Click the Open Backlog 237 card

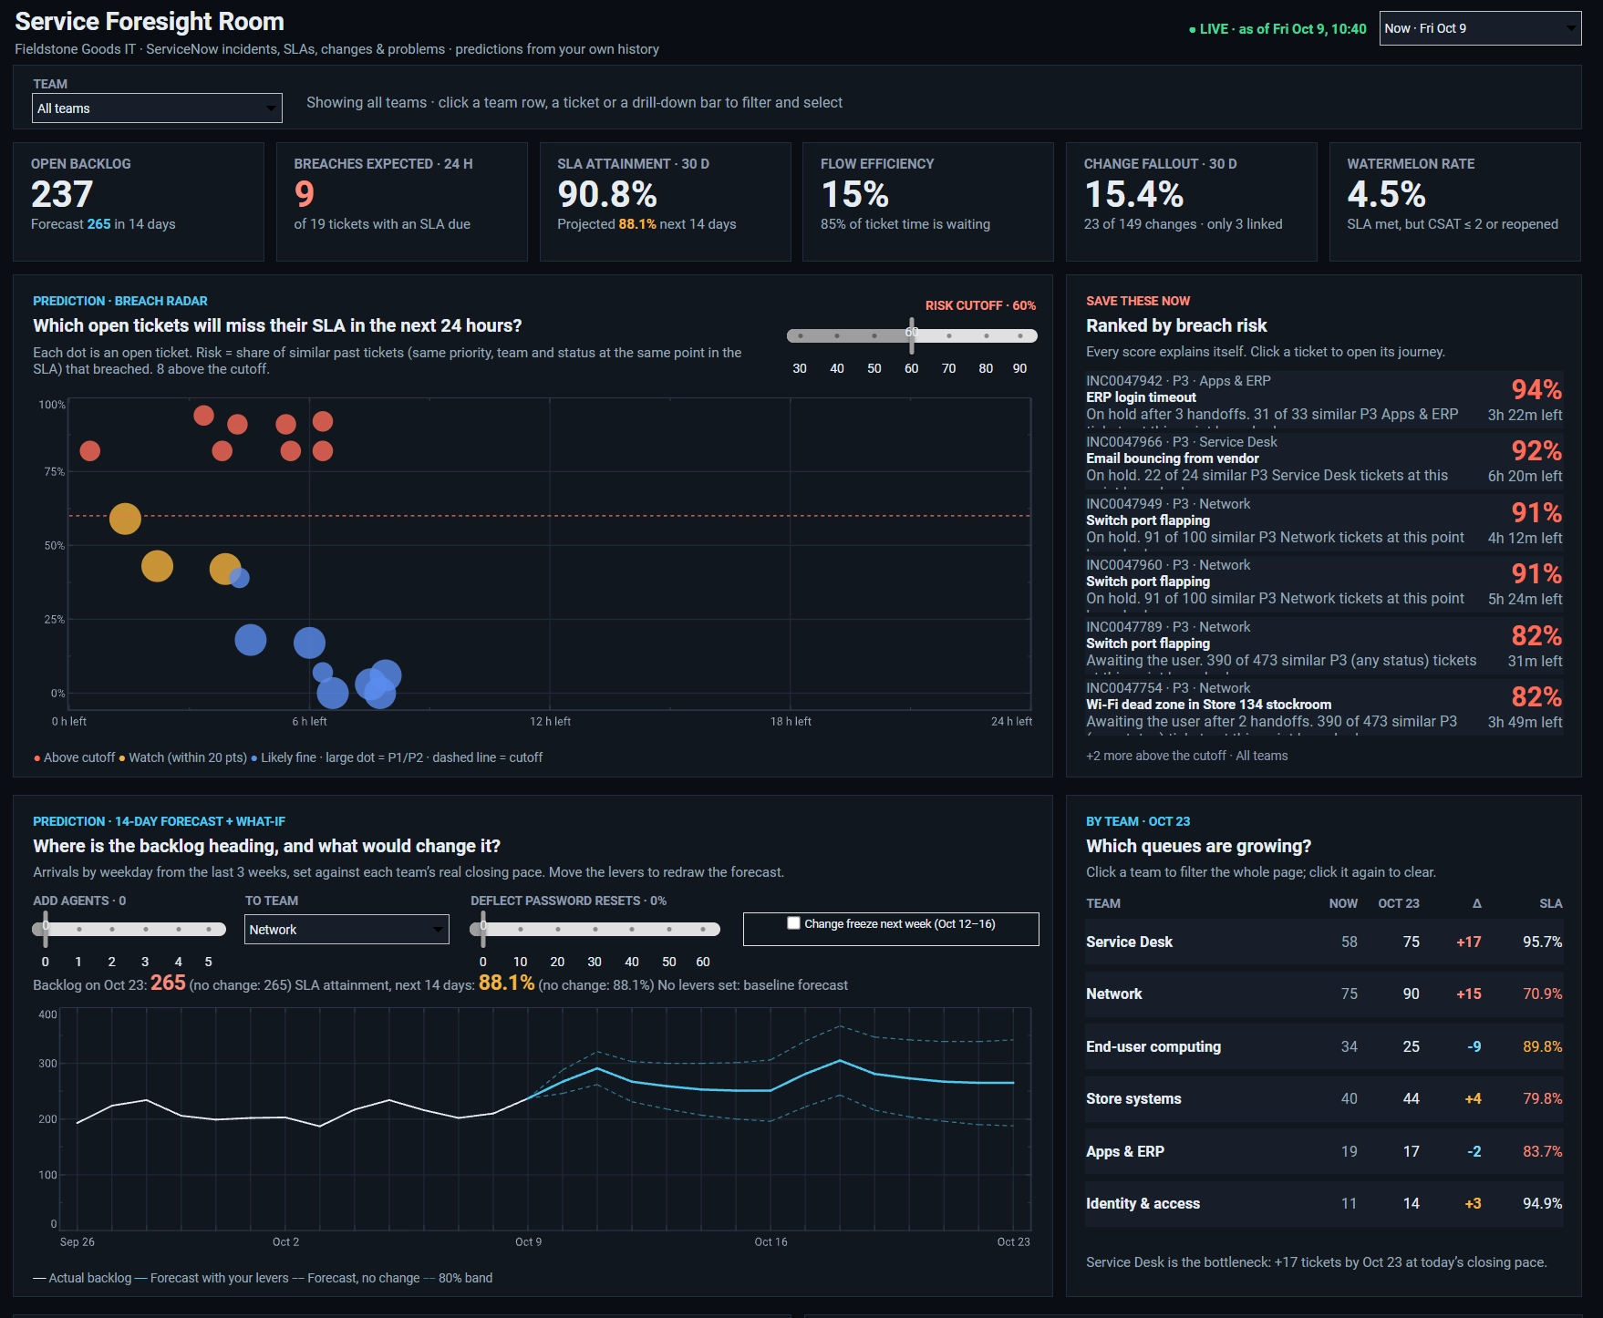139,201
